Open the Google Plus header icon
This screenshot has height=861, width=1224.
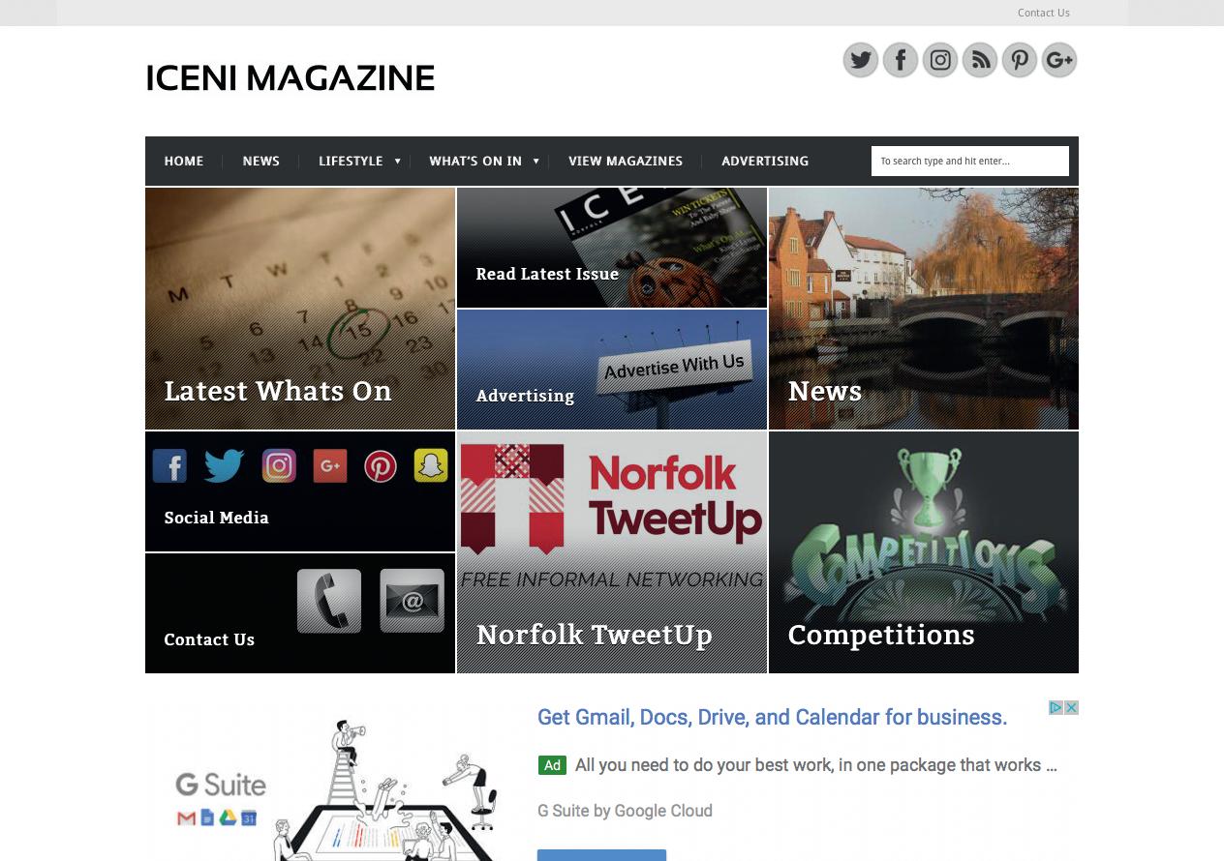tap(1058, 60)
